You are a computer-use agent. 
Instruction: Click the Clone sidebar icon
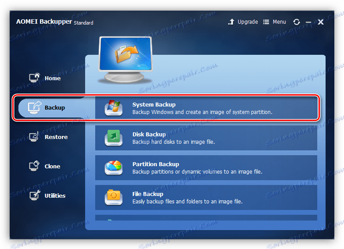[34, 166]
